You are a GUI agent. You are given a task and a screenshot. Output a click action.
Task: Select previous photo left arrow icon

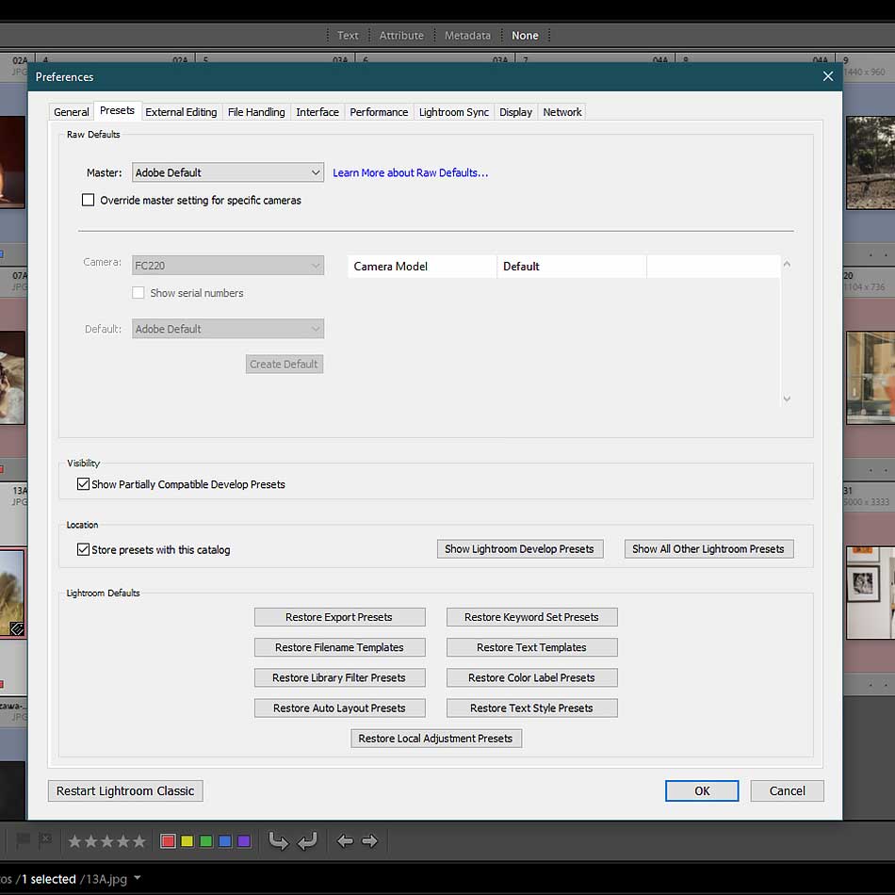[x=345, y=840]
